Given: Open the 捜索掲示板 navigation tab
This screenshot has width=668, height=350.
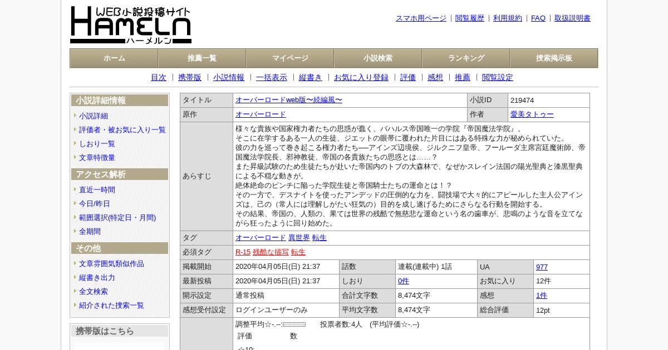Looking at the screenshot, I should click(x=554, y=58).
